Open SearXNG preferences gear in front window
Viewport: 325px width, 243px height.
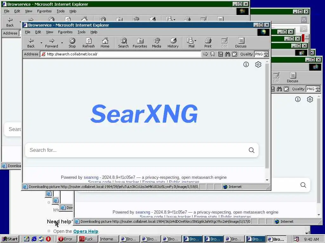click(x=258, y=65)
